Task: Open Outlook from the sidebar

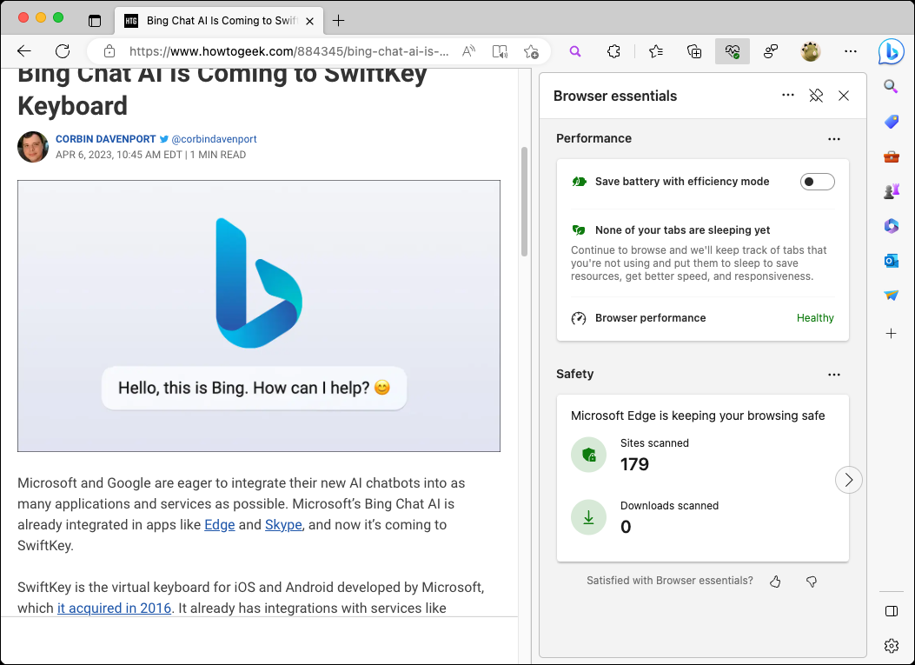Action: (x=891, y=261)
